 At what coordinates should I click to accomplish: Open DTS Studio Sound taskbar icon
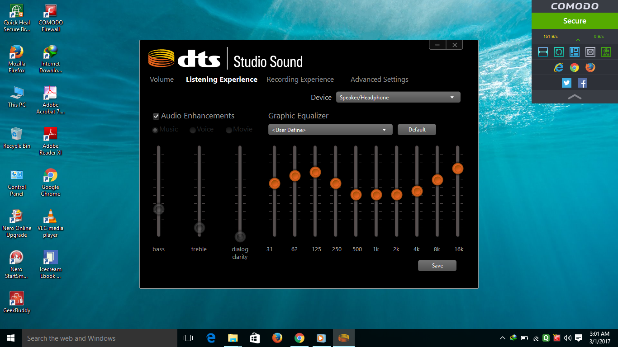pos(344,338)
